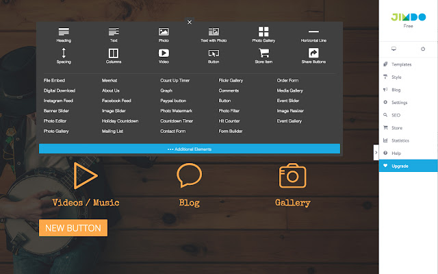Select Image Resizer element
Image resolution: width=438 pixels, height=274 pixels.
pos(290,111)
